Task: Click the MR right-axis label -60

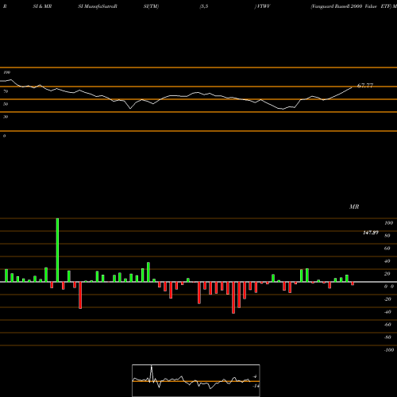Action: [x=387, y=325]
